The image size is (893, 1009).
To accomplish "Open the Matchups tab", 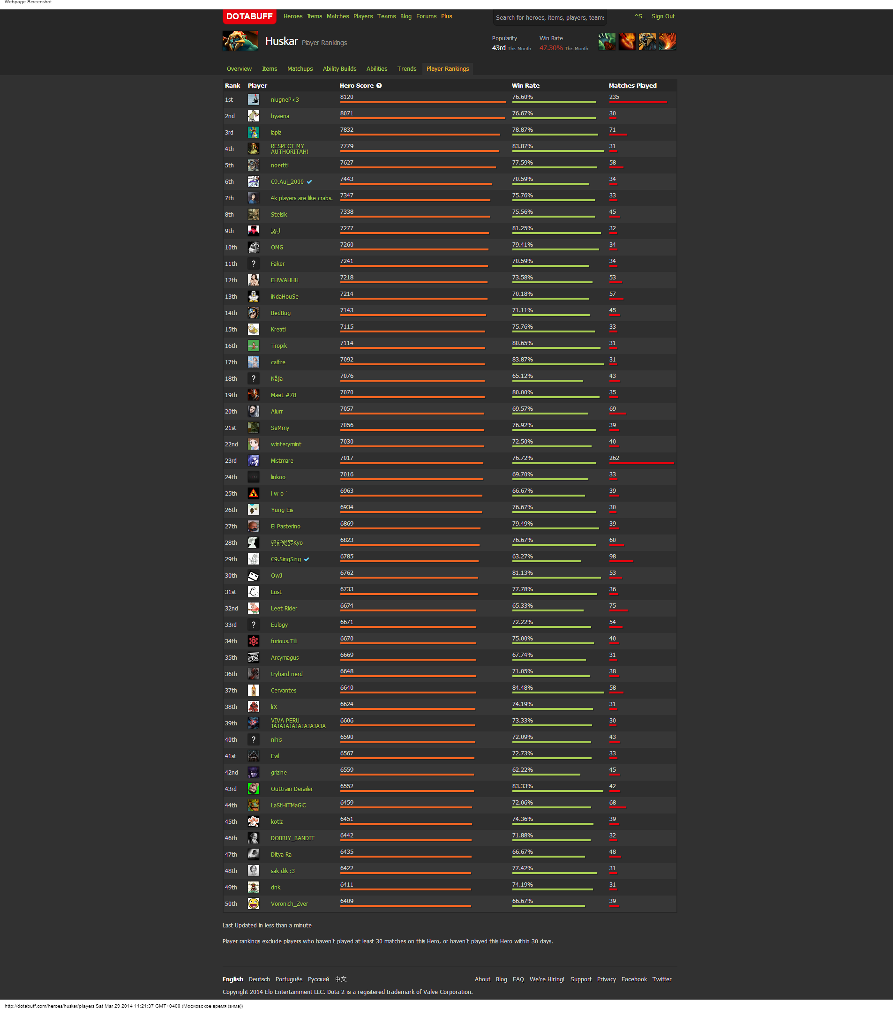I will [x=300, y=68].
